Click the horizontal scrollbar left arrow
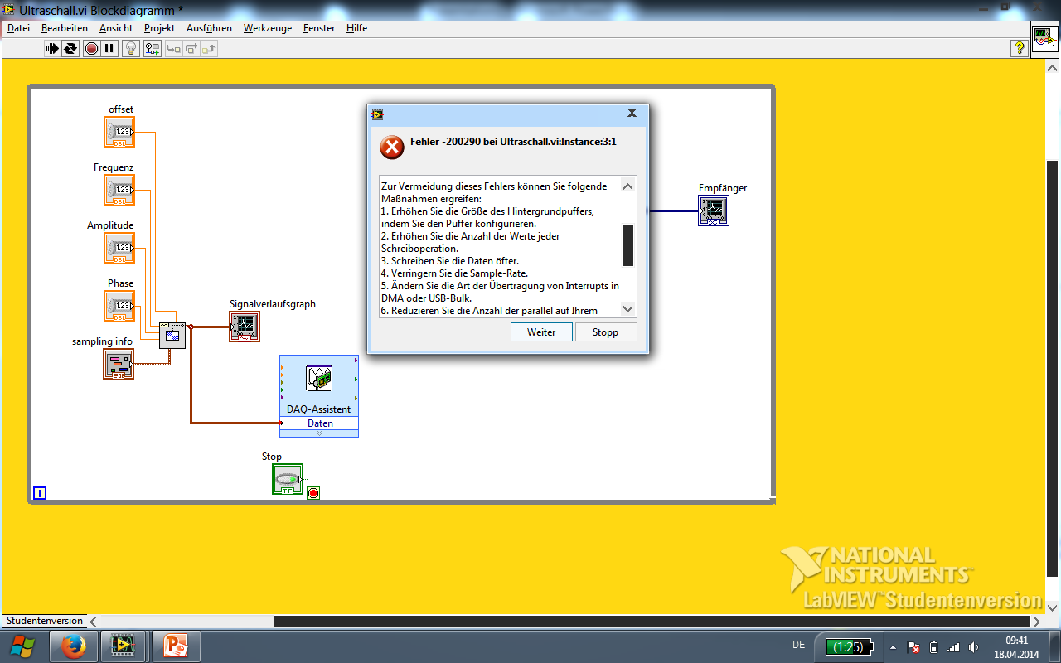Image resolution: width=1061 pixels, height=663 pixels. point(93,621)
